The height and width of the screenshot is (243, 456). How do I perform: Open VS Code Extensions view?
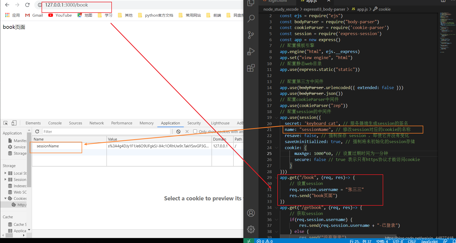click(x=251, y=68)
